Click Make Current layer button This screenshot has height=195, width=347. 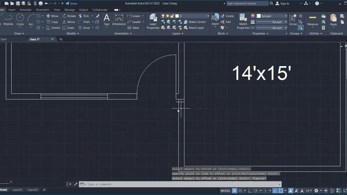[195, 22]
